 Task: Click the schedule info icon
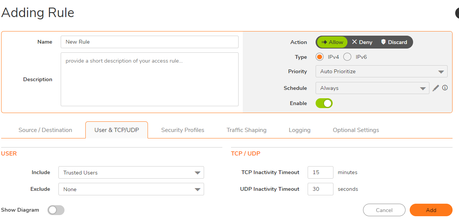445,88
